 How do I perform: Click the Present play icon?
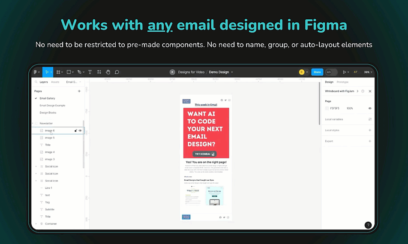[344, 72]
